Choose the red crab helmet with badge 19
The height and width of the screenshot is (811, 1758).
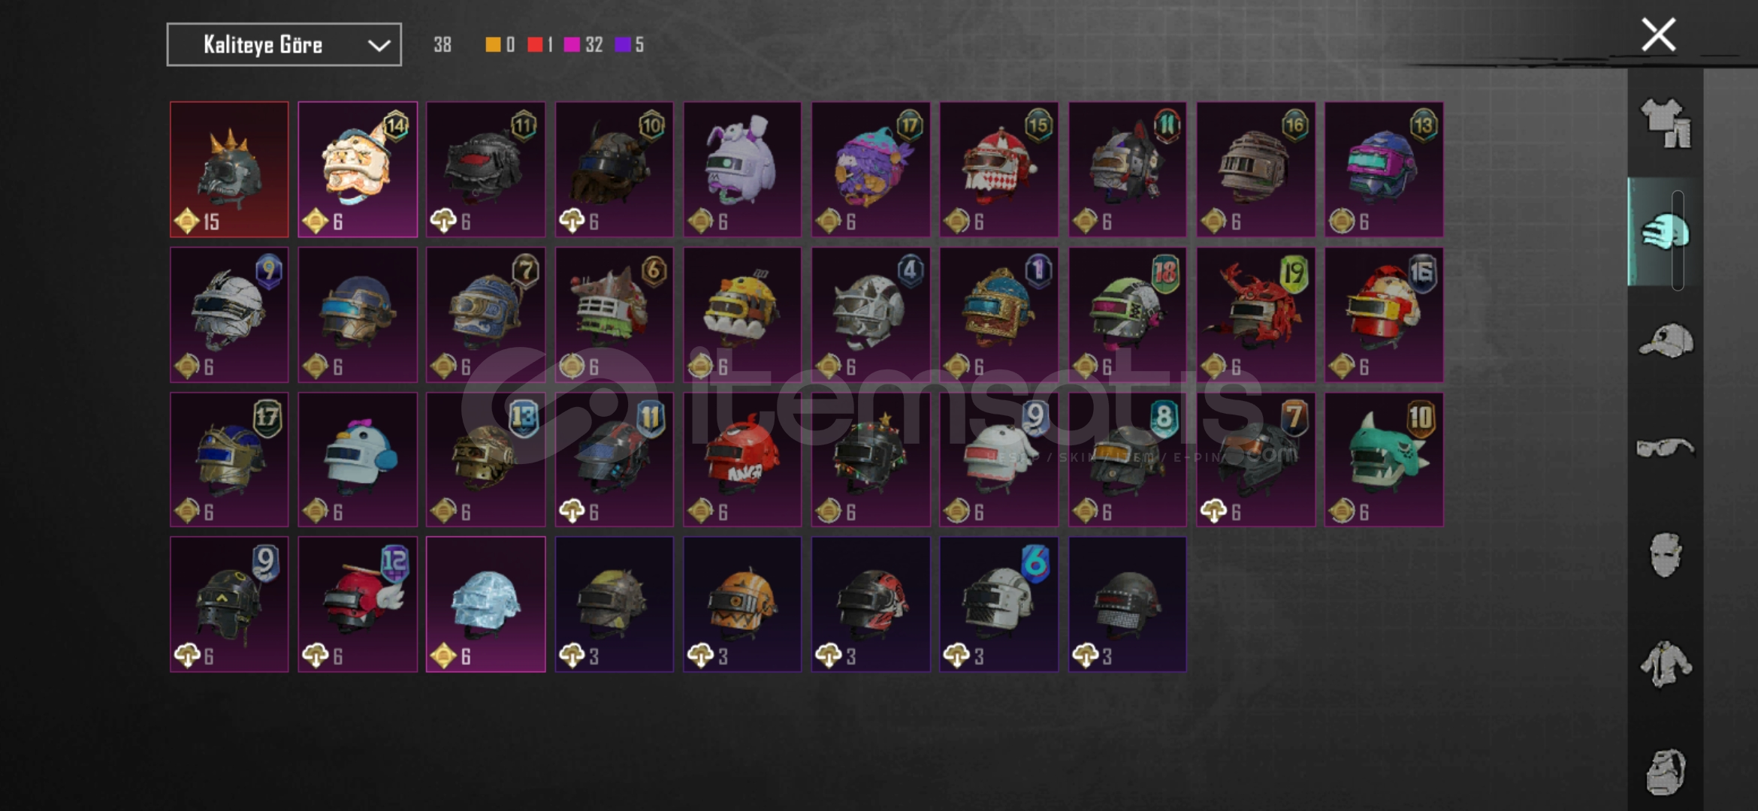point(1255,315)
